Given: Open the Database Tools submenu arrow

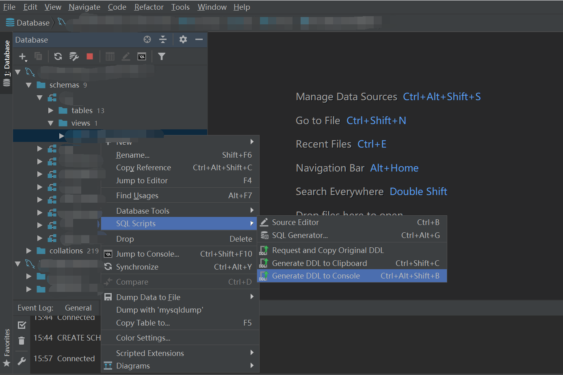Looking at the screenshot, I should point(252,210).
